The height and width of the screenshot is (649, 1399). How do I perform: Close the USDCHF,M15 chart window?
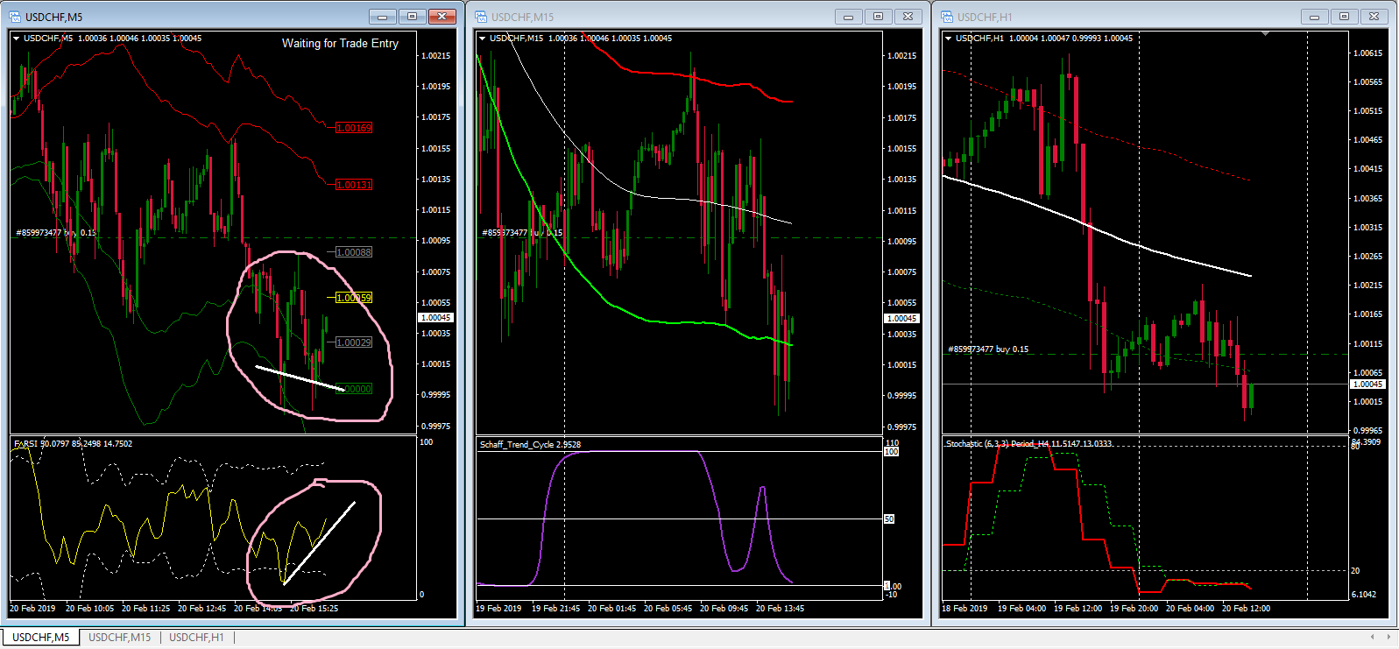(x=908, y=17)
